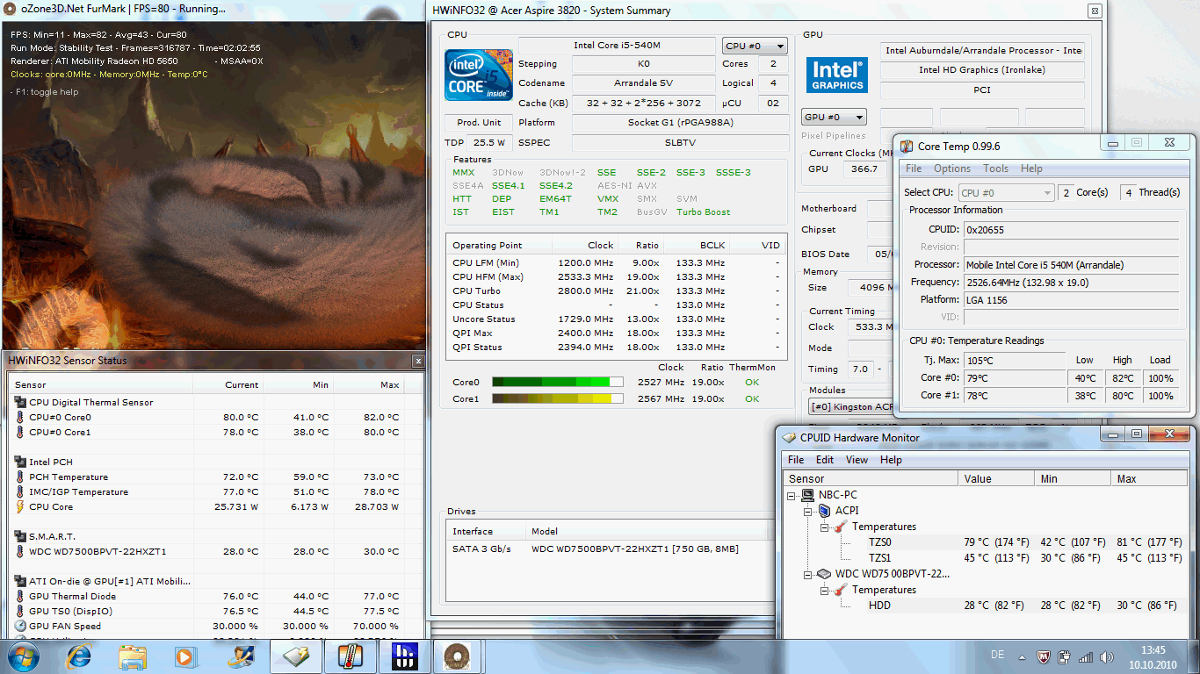The image size is (1200, 674).
Task: Click the Value column header in Hardware Monitor
Action: point(998,479)
